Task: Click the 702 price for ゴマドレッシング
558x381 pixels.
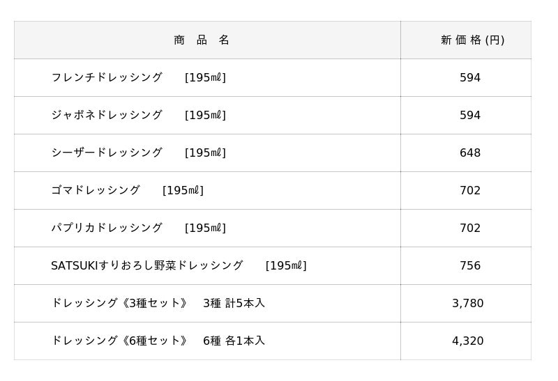Action: 469,191
